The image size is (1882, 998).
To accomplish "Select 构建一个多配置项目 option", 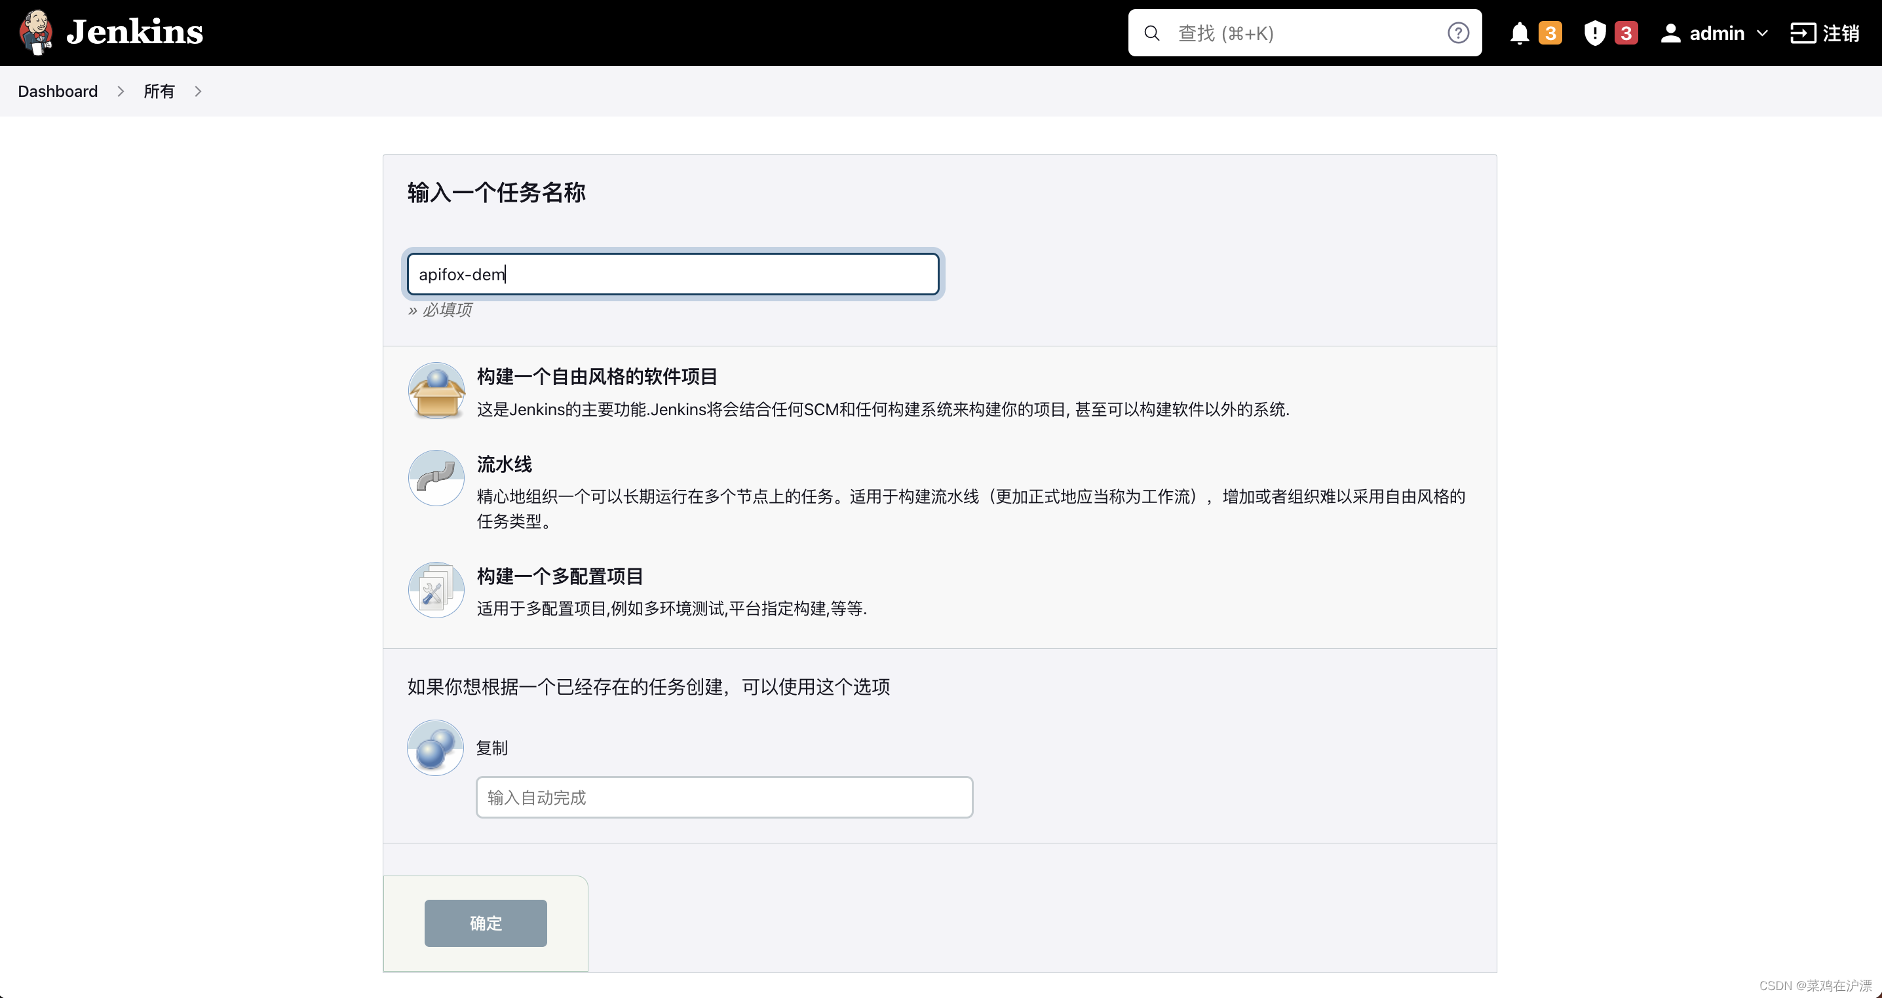I will click(x=560, y=576).
